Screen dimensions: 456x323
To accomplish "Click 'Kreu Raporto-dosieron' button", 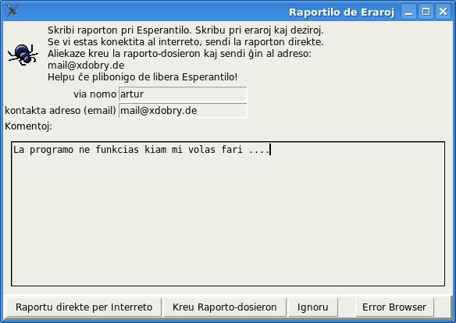I will (x=225, y=307).
